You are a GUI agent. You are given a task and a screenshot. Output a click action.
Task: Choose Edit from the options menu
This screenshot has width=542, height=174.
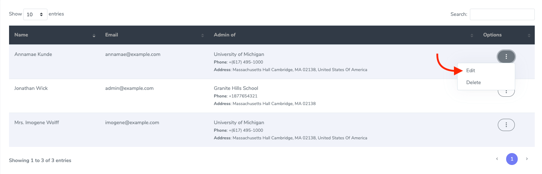471,71
